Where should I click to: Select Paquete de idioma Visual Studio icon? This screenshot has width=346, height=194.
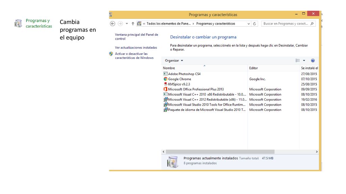165,109
